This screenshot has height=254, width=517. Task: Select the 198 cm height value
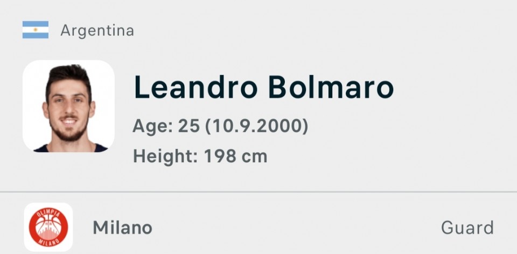235,156
